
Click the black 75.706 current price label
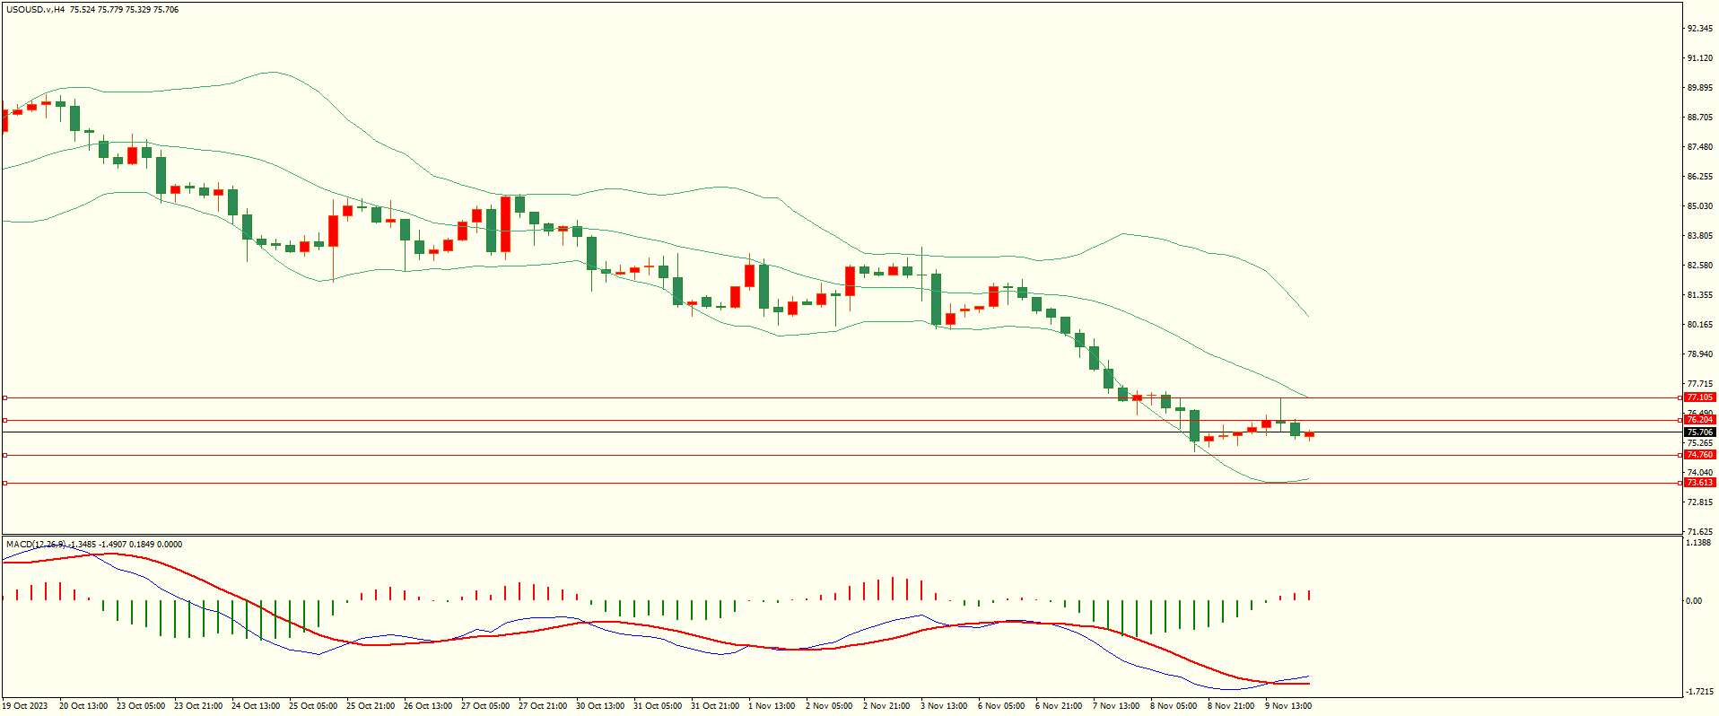[x=1699, y=432]
